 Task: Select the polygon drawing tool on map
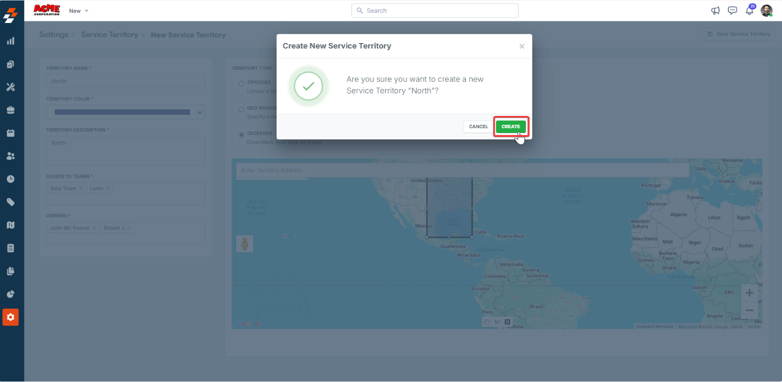(x=498, y=322)
